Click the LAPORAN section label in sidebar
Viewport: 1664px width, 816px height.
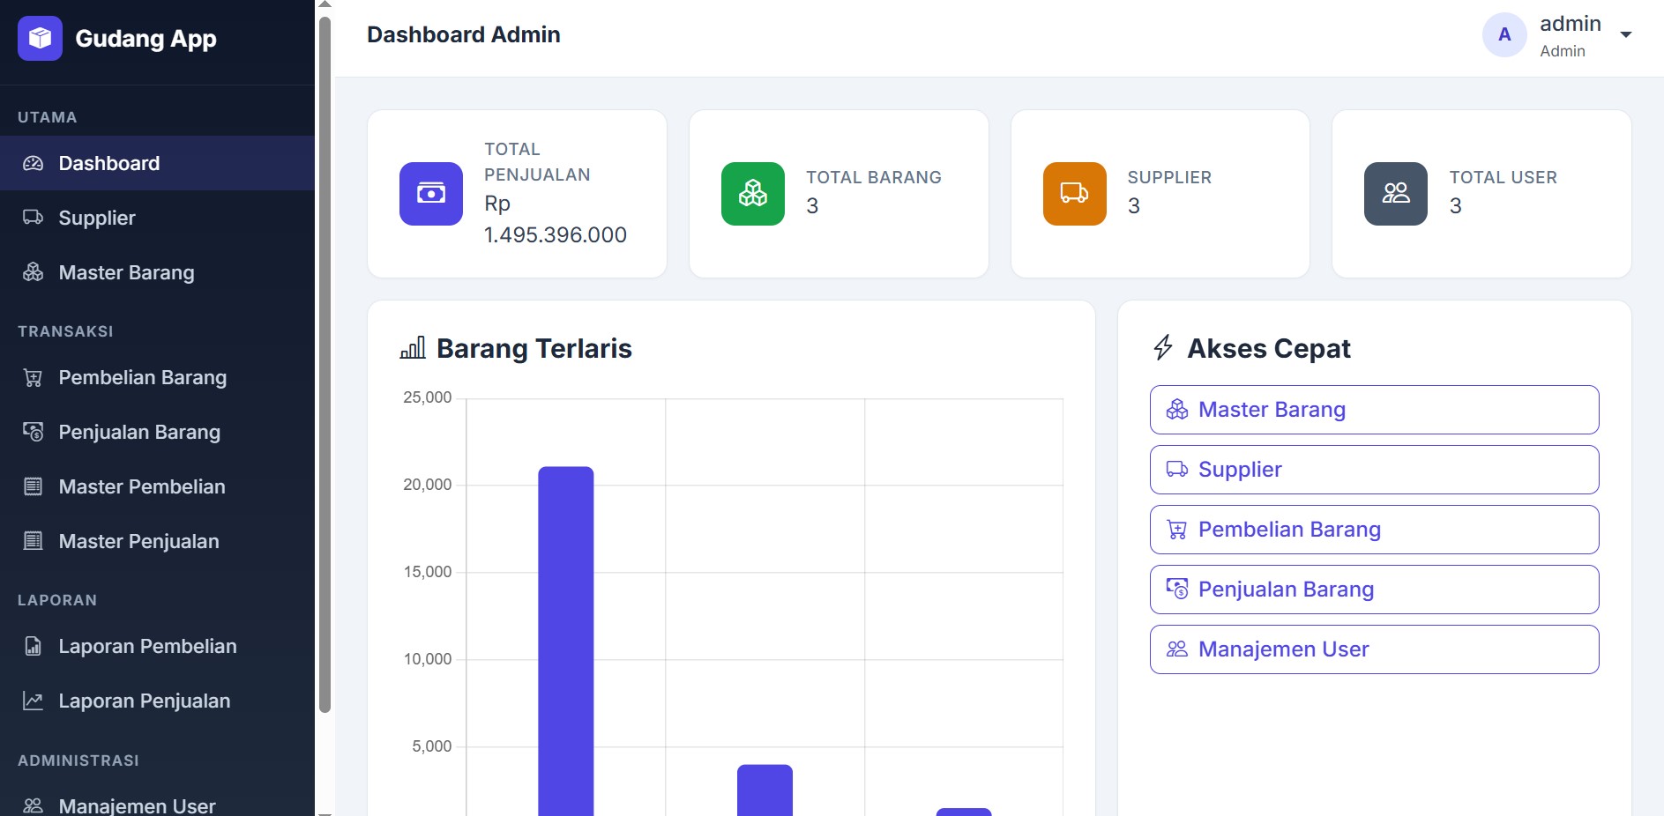coord(57,600)
